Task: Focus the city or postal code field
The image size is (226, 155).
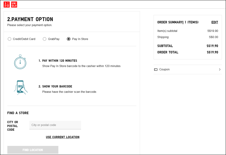Action: pos(55,125)
